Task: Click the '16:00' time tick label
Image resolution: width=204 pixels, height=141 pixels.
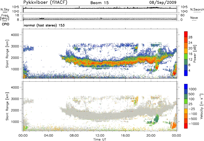Action: pyautogui.click(x=125, y=136)
